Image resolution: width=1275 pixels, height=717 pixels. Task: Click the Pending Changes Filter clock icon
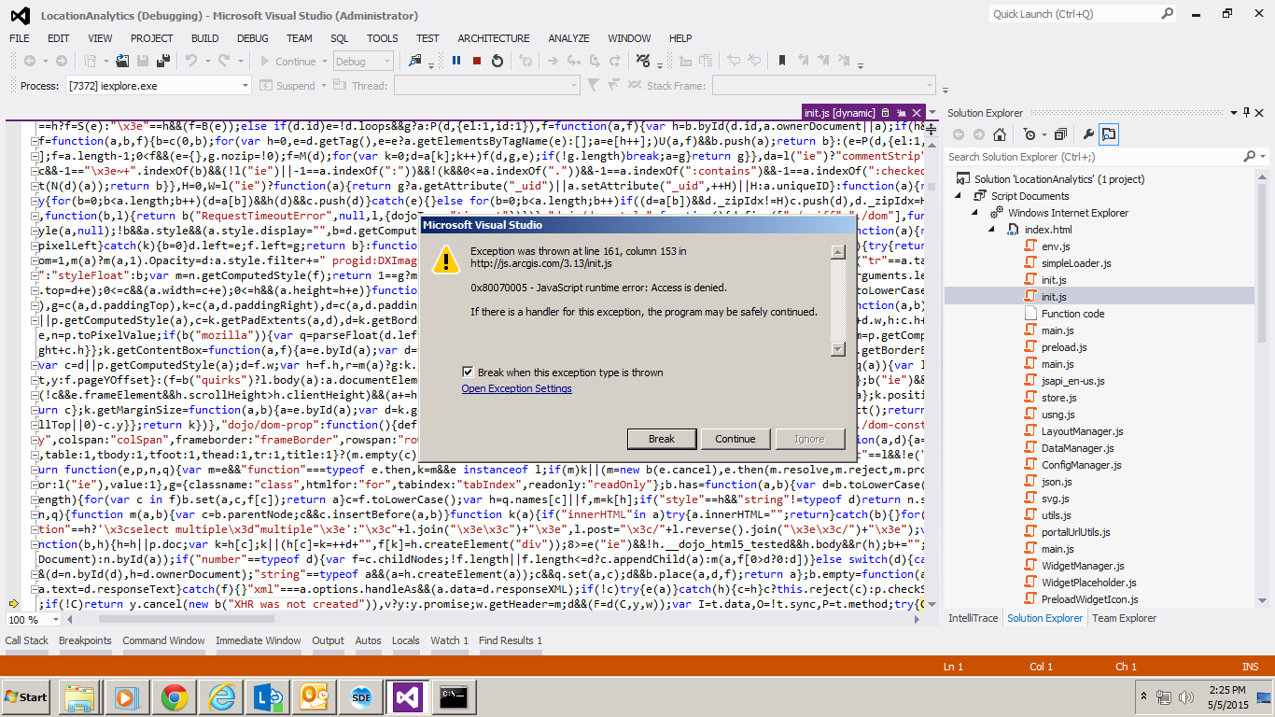1029,134
